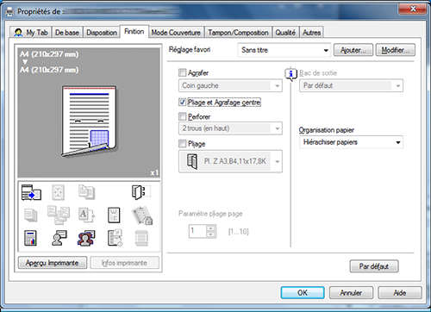
Task: Click the greyed barrel-shaped icon
Action: point(141,238)
